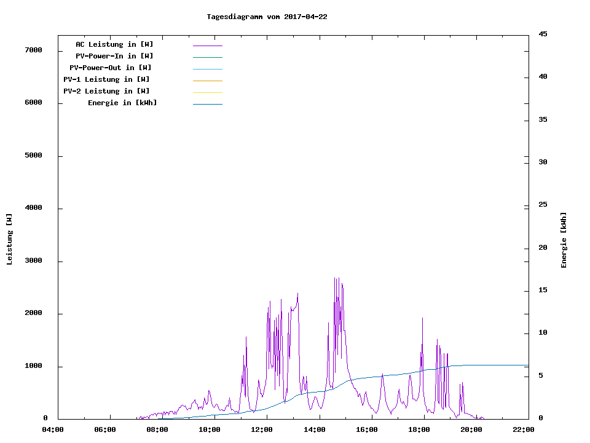
Task: Pick the PV-1 Leistung in [W] legend entry
Action: [x=106, y=79]
